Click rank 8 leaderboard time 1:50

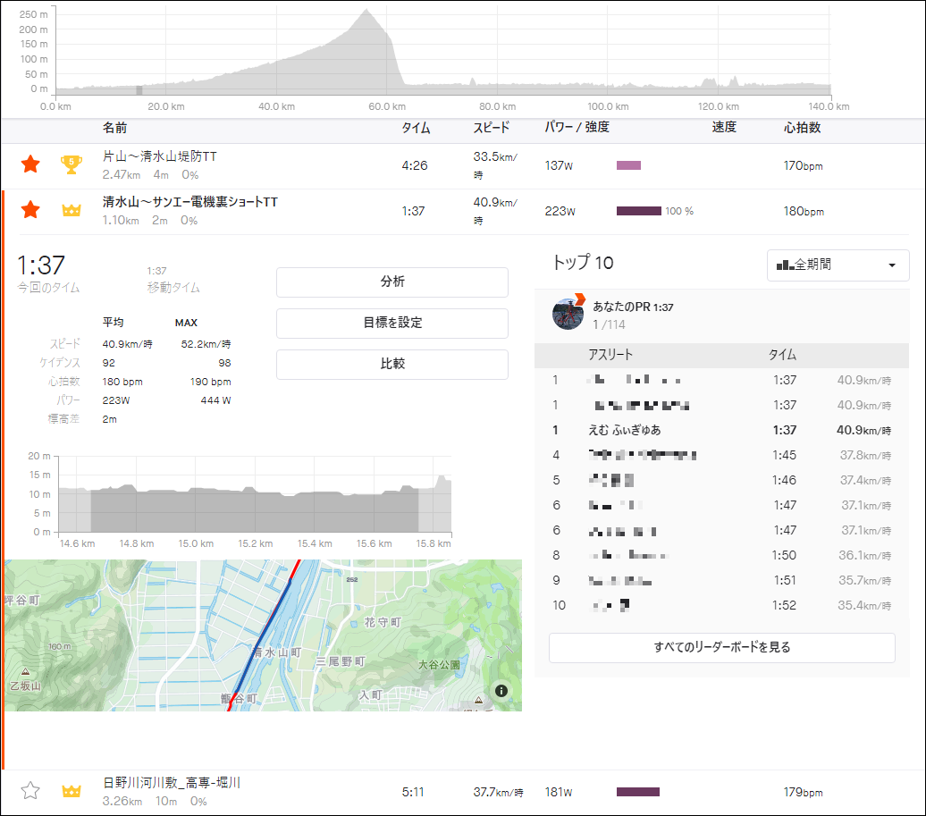point(784,555)
